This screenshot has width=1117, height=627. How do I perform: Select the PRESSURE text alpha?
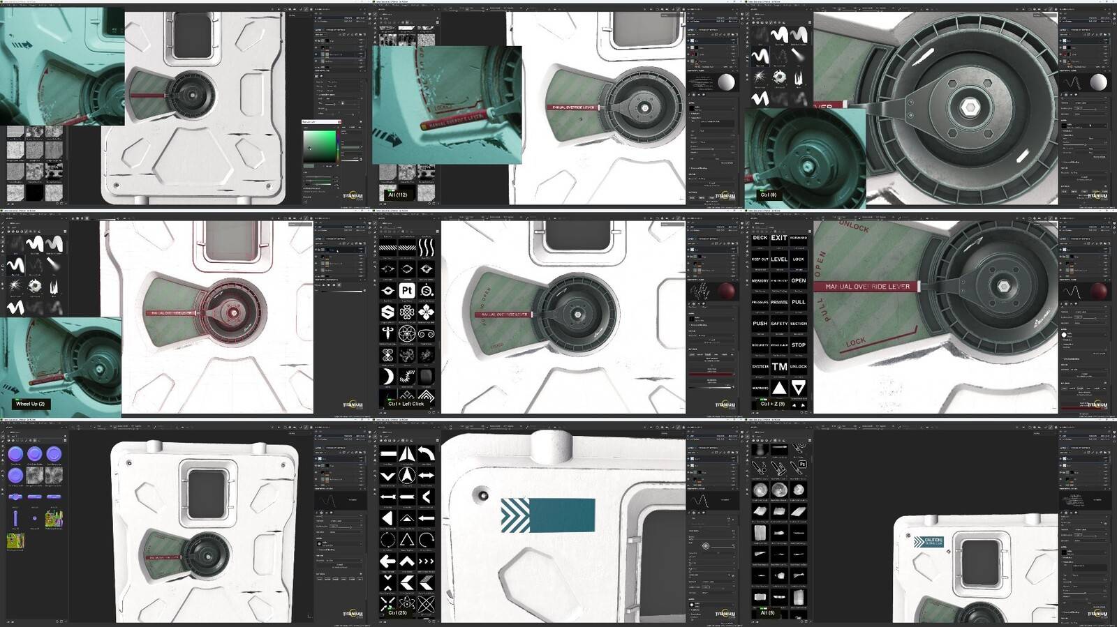760,302
